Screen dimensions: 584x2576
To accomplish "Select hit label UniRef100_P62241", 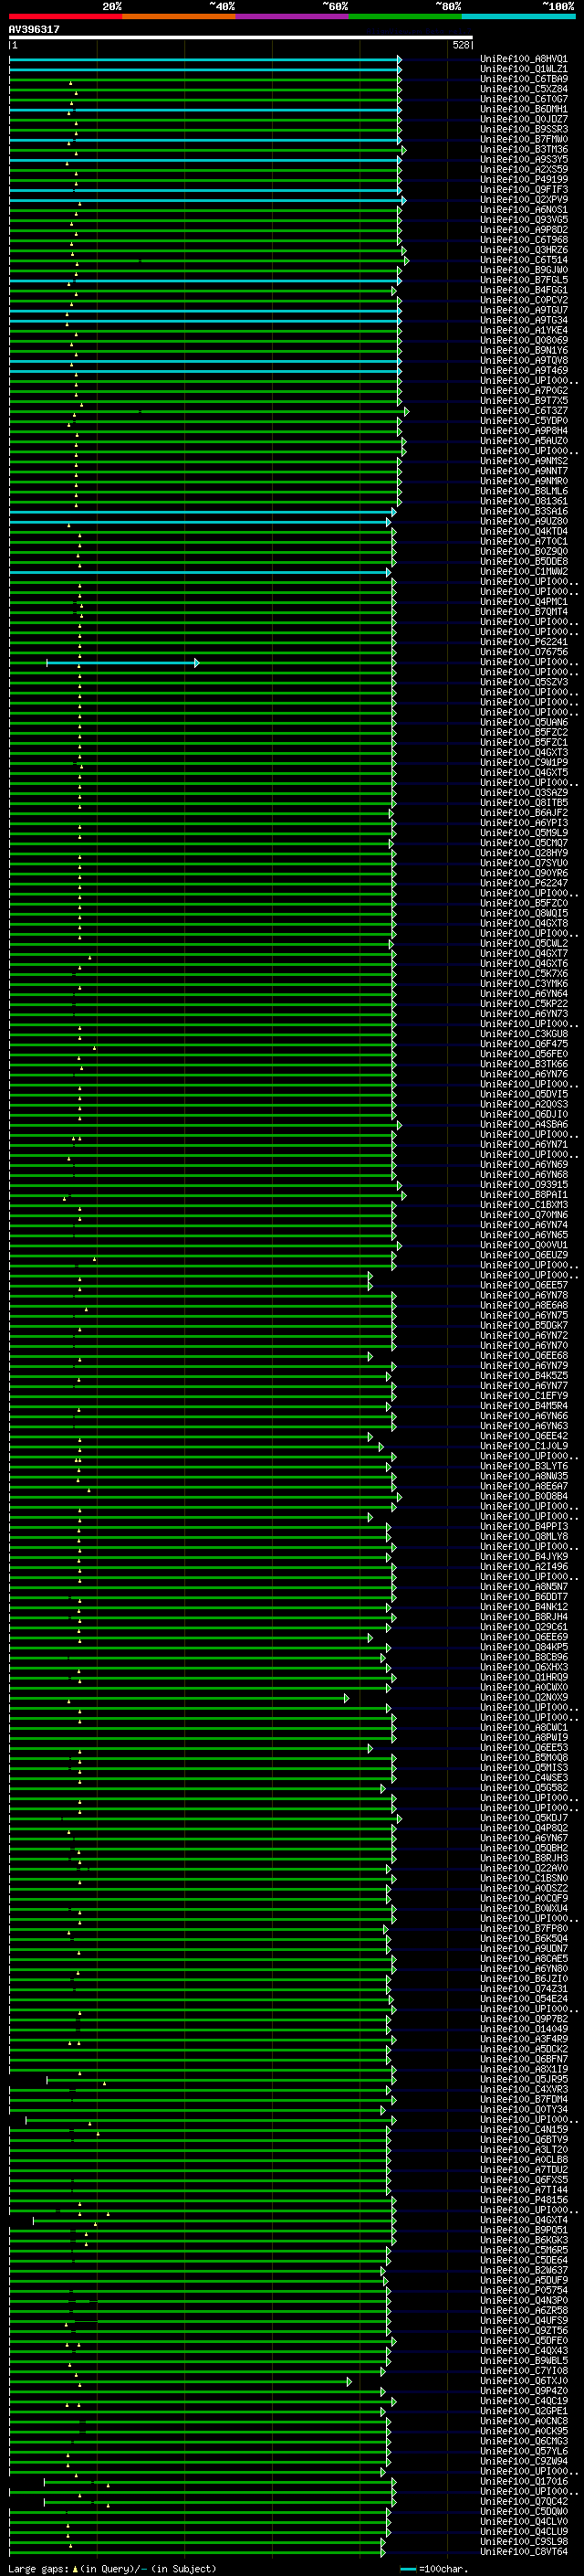I will (524, 642).
